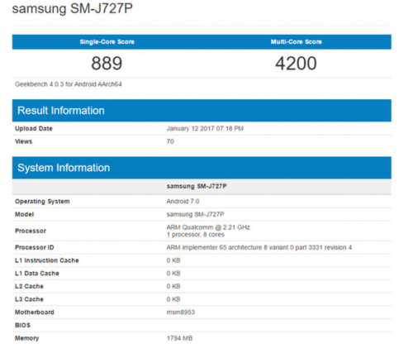The image size is (413, 353).
Task: Select the 'Views' label
Action: (23, 141)
